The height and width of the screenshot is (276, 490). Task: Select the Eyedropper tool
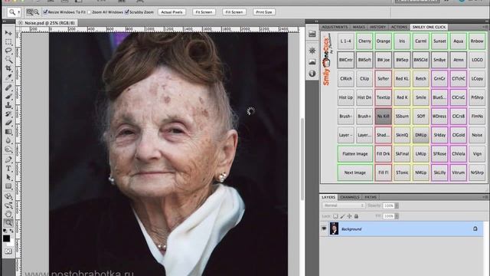pyautogui.click(x=8, y=77)
